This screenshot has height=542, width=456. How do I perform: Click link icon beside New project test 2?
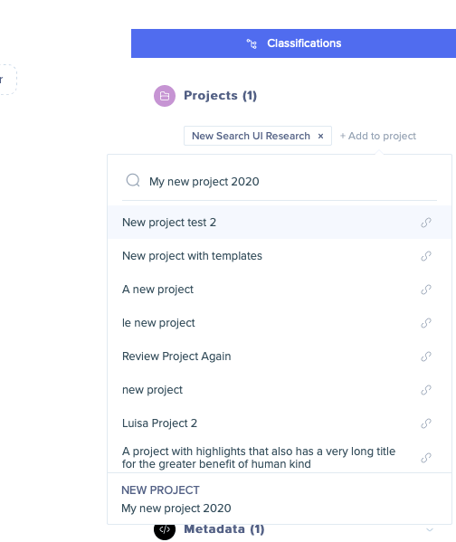click(x=426, y=223)
